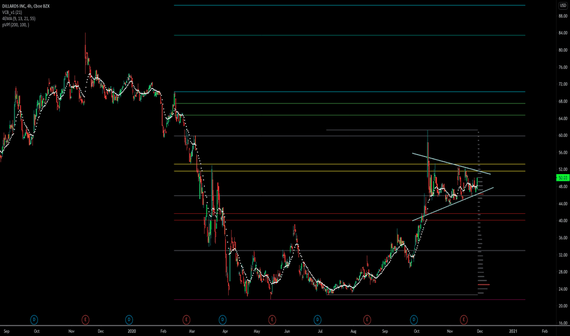Screen dimensions: 570x336
Task: Select the topmost teal horizontal level line
Action: 350,5
